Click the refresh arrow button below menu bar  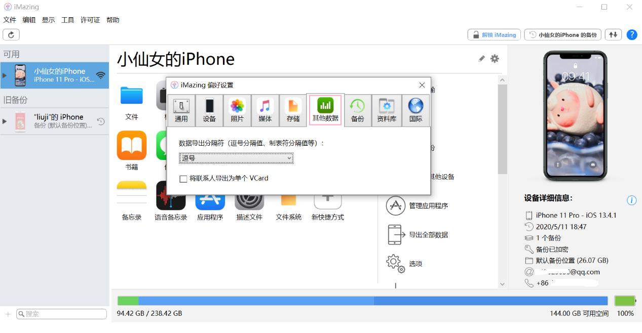coord(11,34)
